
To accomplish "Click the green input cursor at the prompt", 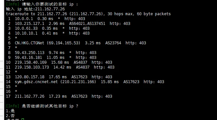I will (23, 119).
